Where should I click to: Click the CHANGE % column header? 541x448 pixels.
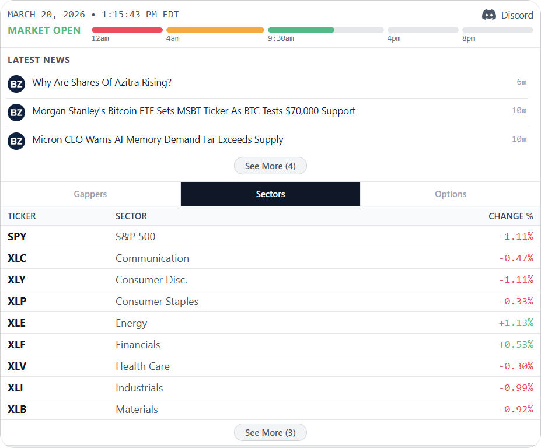[x=511, y=216]
